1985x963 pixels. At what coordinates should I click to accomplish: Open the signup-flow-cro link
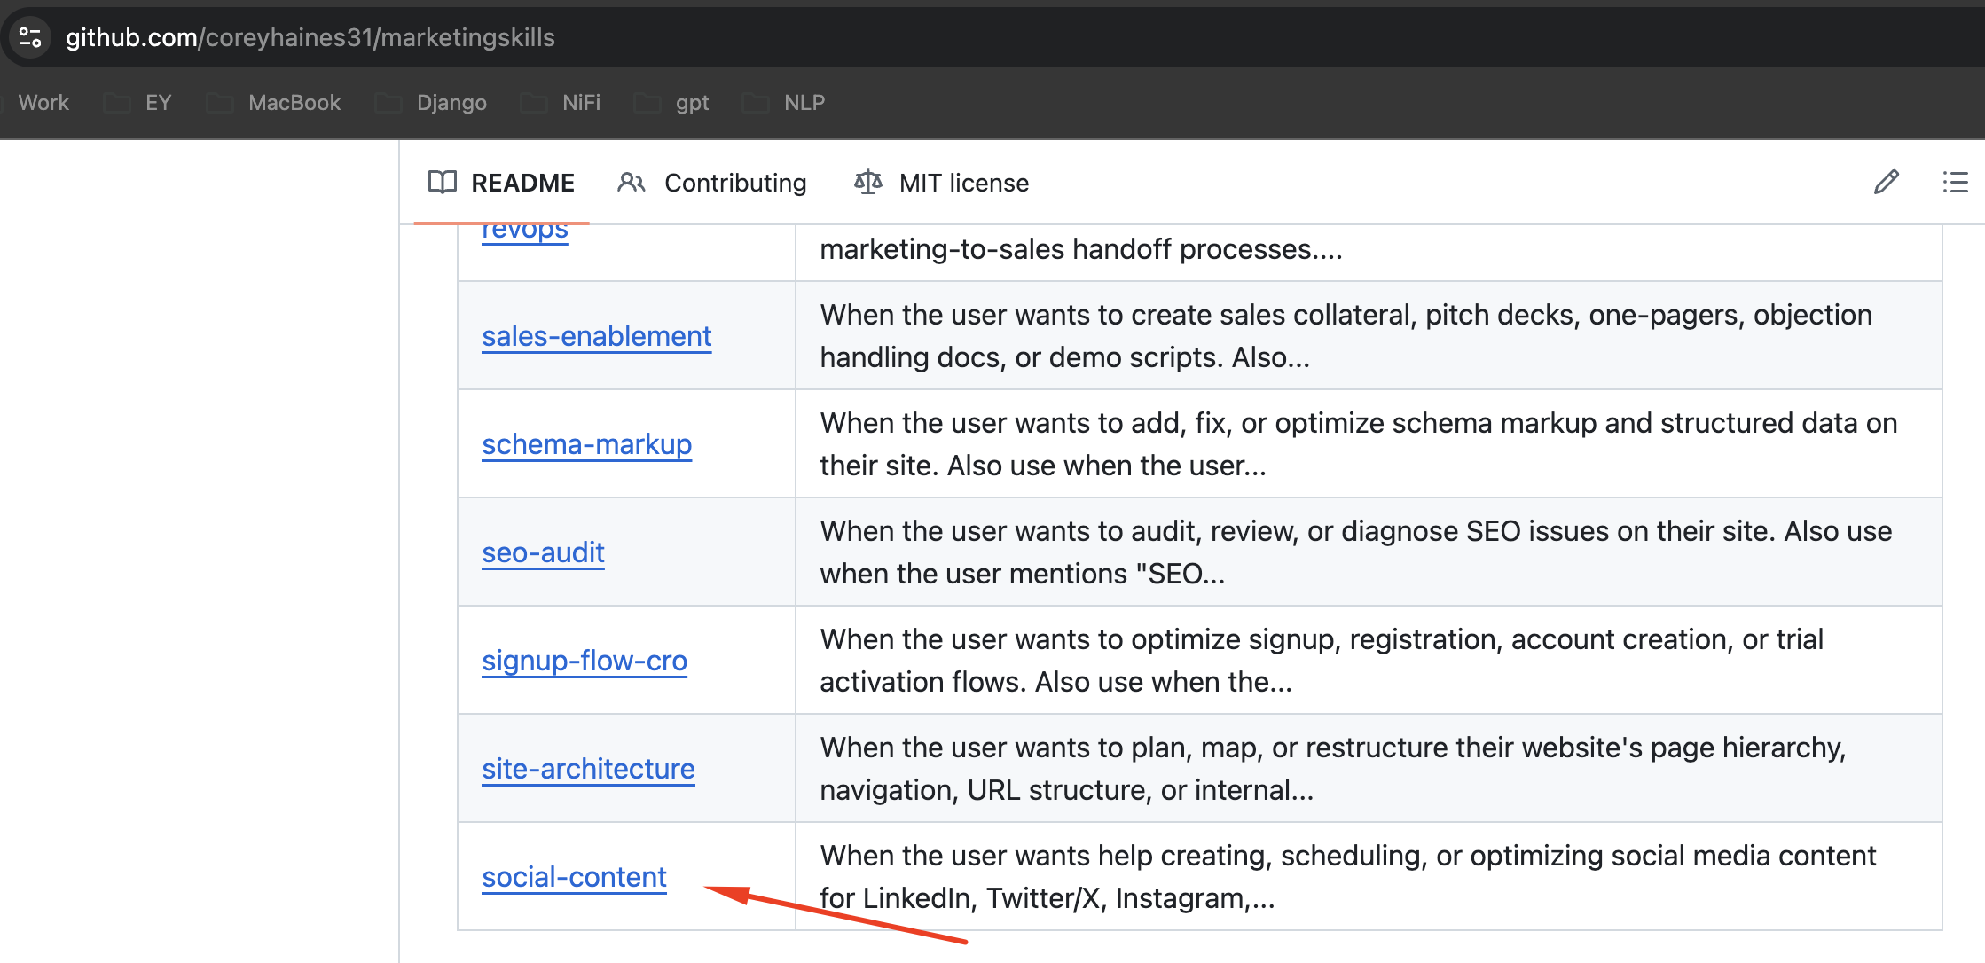[585, 661]
